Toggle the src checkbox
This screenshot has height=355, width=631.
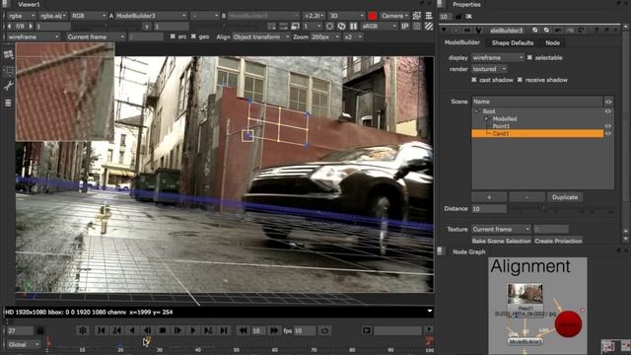tap(173, 36)
